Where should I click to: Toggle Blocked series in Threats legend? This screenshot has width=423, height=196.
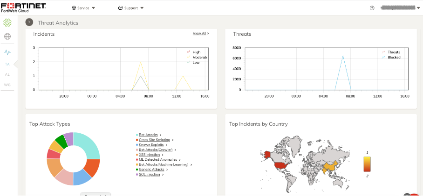coord(394,57)
